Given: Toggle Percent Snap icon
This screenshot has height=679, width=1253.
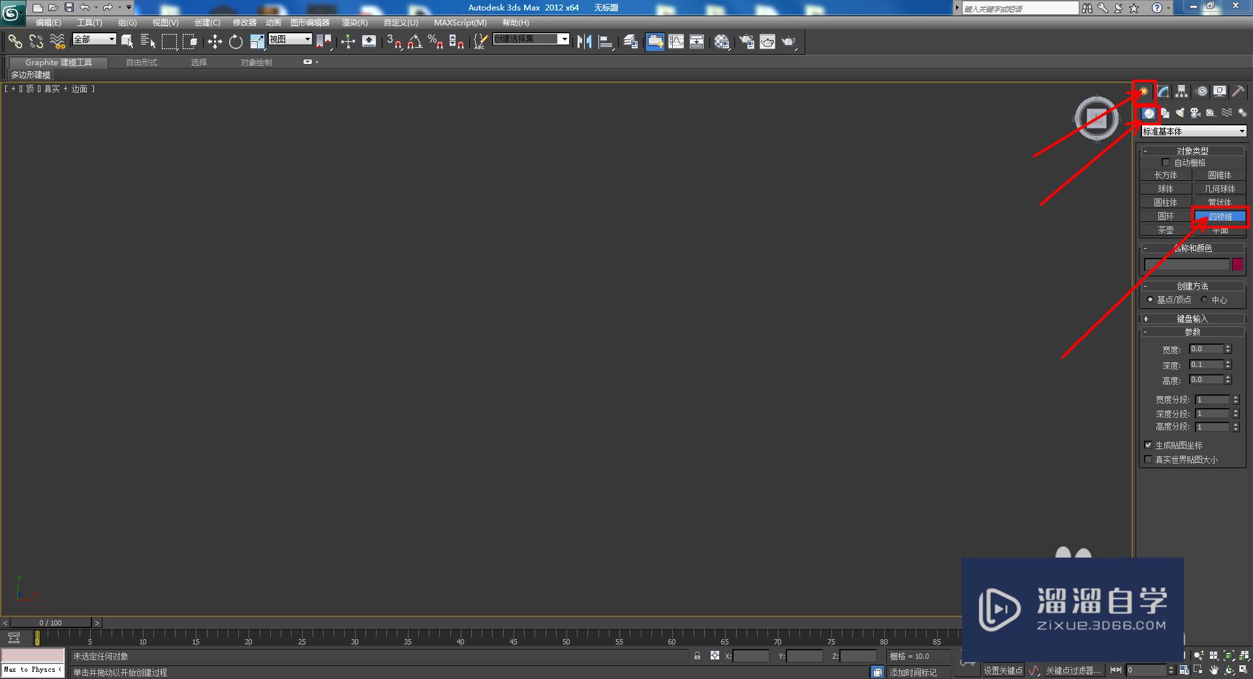Looking at the screenshot, I should click(435, 42).
